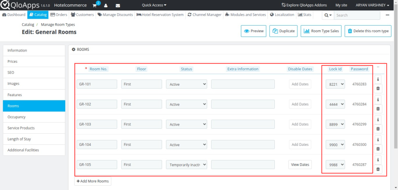The image size is (398, 190).
Task: Open Temporarily Inactive status dropdown for GR-105
Action: point(187,165)
